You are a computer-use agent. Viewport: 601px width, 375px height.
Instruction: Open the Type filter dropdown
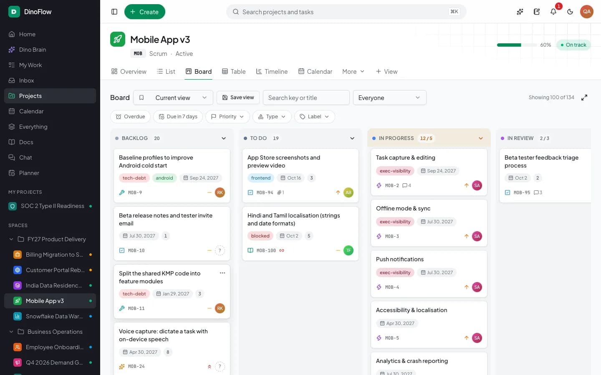pos(272,117)
